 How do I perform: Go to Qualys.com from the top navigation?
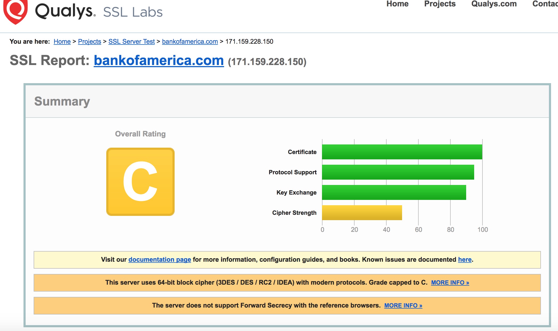pyautogui.click(x=494, y=4)
